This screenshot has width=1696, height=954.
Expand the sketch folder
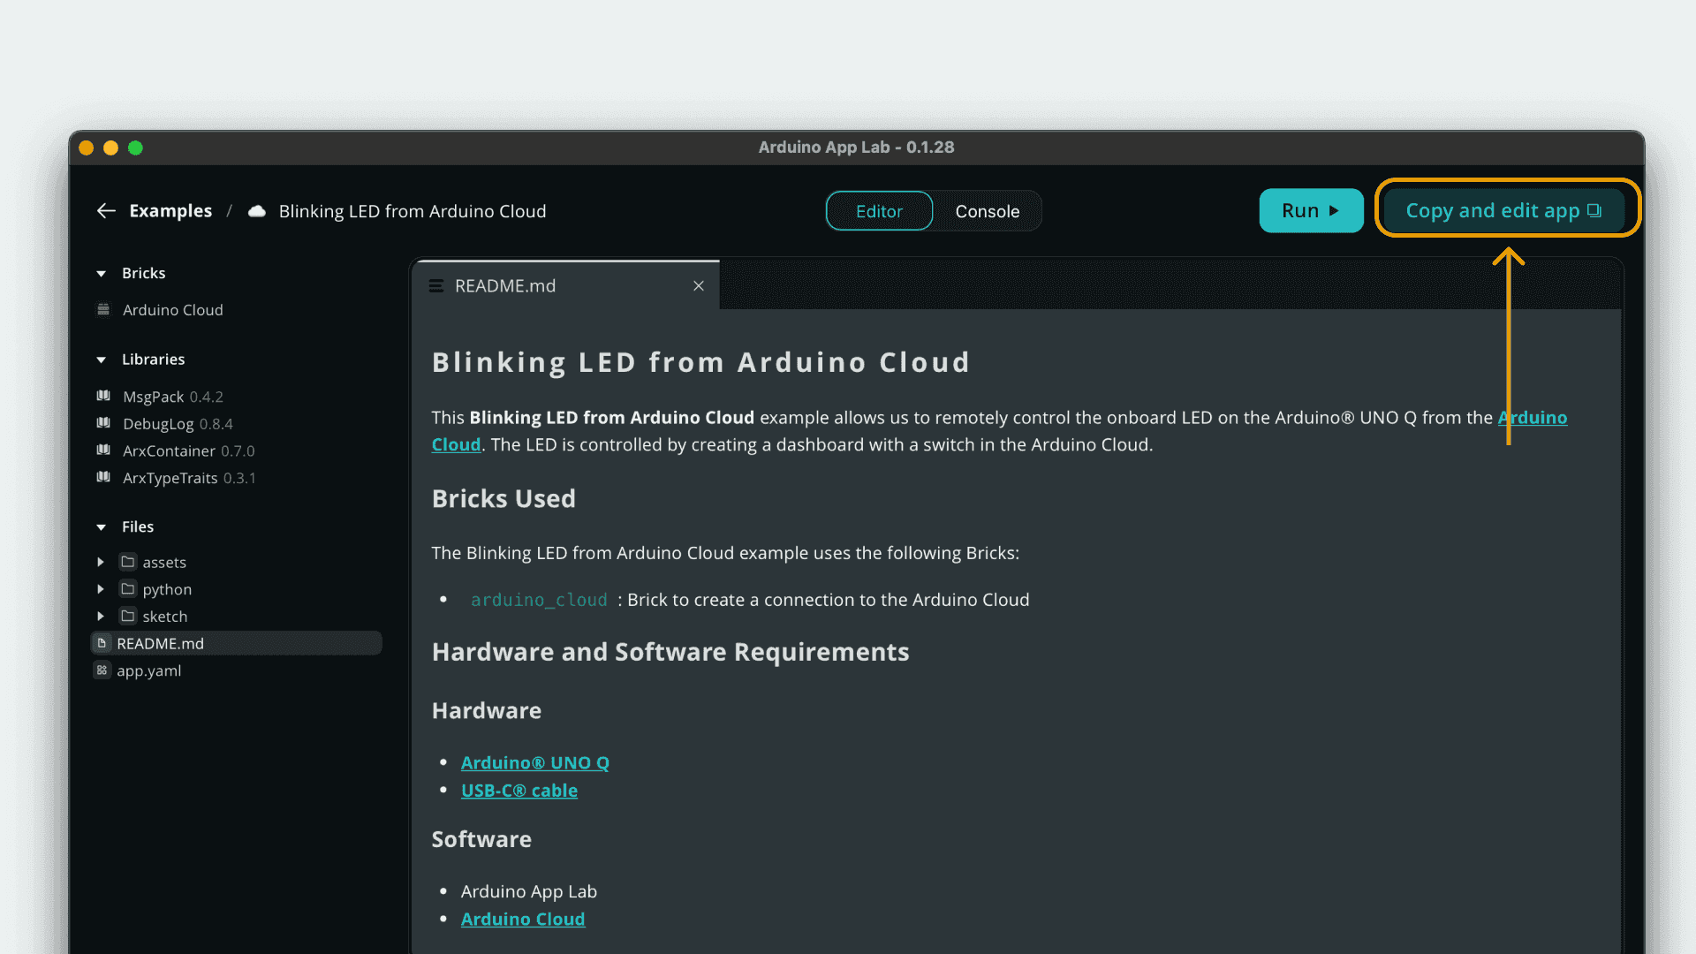(100, 616)
